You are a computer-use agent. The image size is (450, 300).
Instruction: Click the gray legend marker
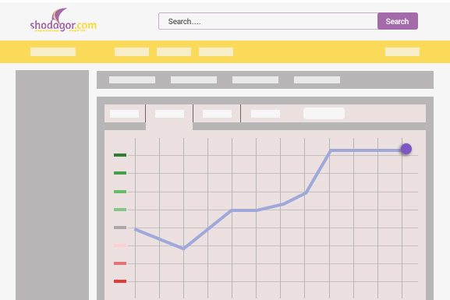click(x=120, y=228)
